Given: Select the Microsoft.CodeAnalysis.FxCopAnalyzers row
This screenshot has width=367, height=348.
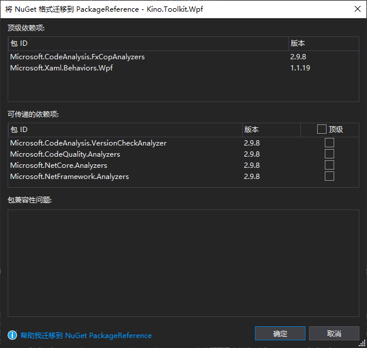Looking at the screenshot, I should (183, 57).
